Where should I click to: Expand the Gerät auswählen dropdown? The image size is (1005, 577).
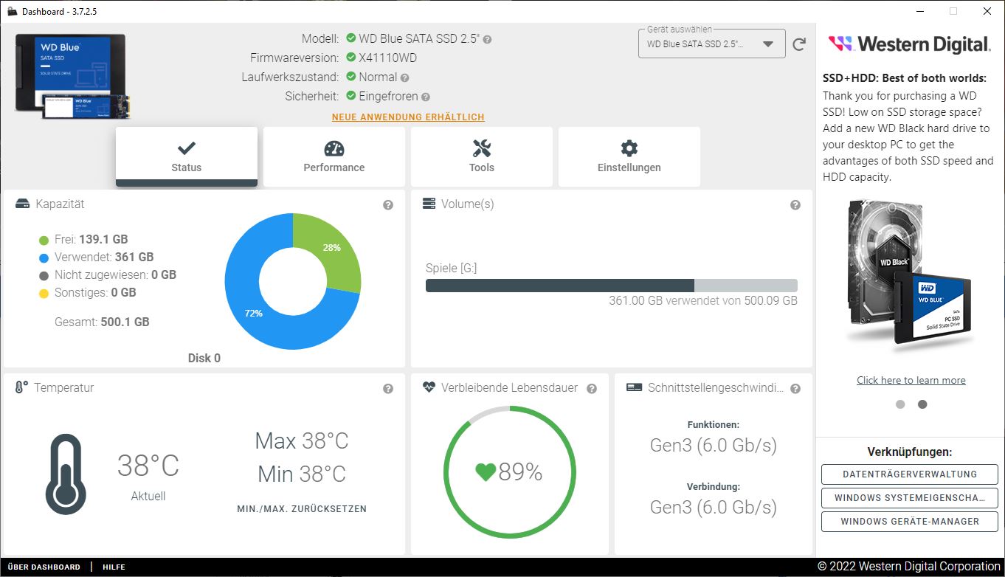(711, 44)
